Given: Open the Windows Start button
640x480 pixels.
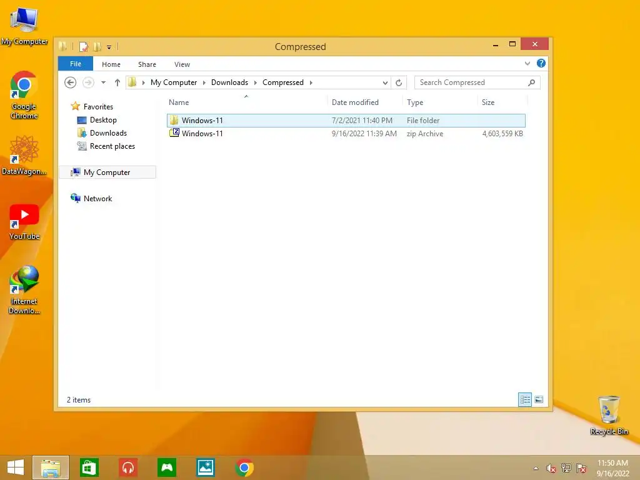Looking at the screenshot, I should [x=16, y=467].
